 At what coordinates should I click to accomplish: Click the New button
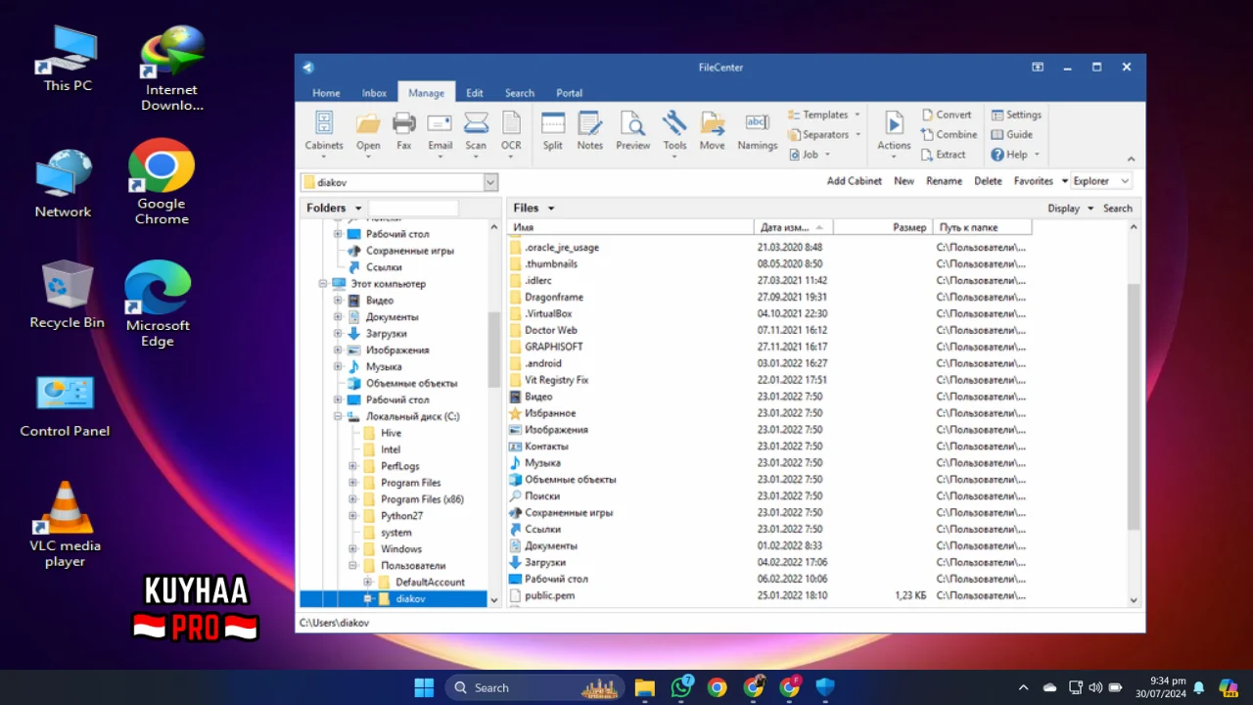click(x=904, y=181)
